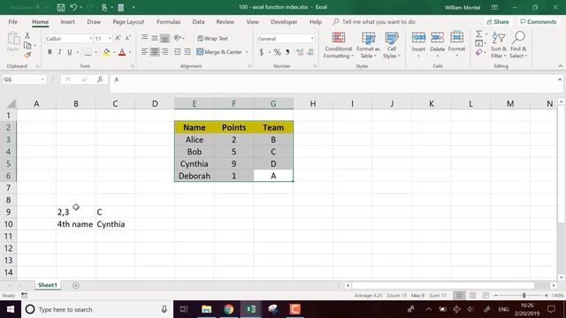Click the Insert Function fx icon

(100, 79)
